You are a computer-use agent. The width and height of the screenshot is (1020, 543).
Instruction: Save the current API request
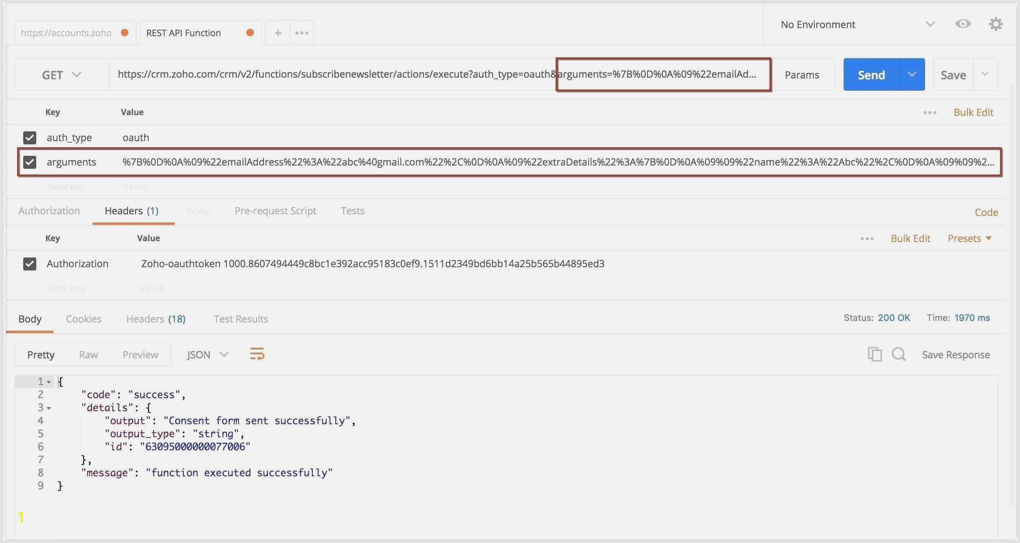pos(953,74)
